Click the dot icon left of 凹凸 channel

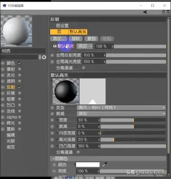pos(3,105)
